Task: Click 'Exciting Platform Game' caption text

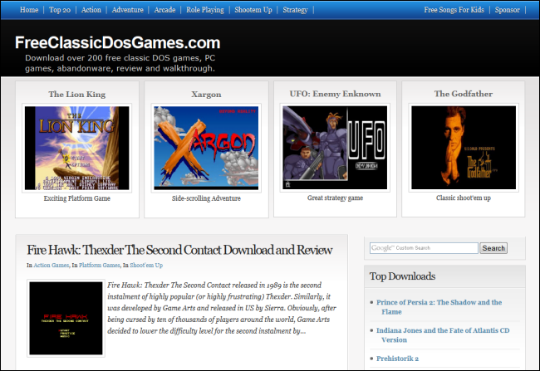Action: [x=76, y=198]
